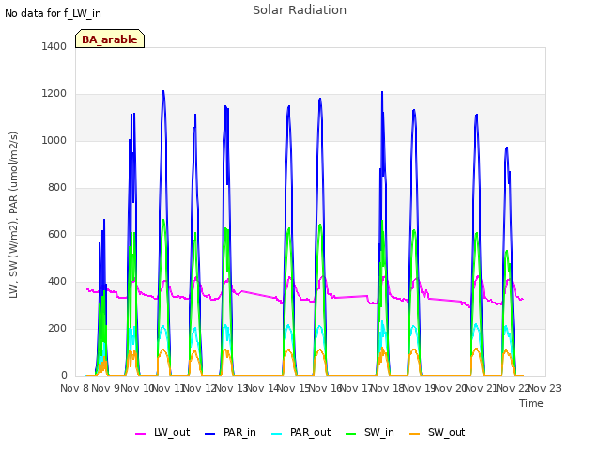Viewport: 601px width, 451px height.
Task: Click the Nov 23 x-axis tick label
Action: point(545,388)
